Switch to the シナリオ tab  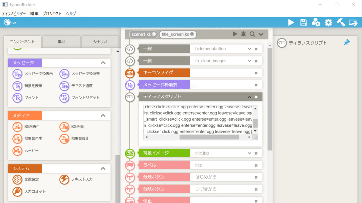(x=100, y=42)
